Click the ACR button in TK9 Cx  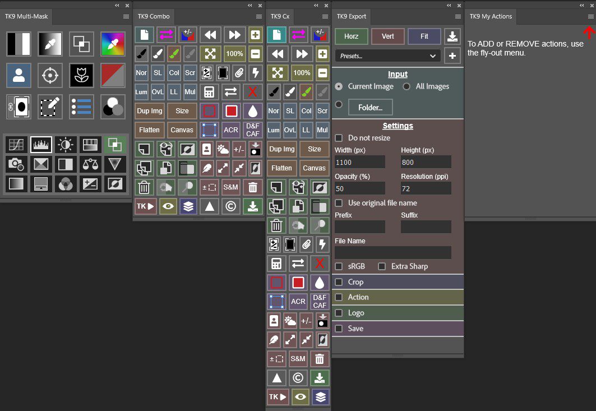pyautogui.click(x=298, y=302)
